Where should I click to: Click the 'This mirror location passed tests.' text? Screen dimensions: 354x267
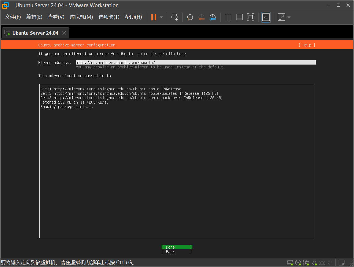coord(76,76)
